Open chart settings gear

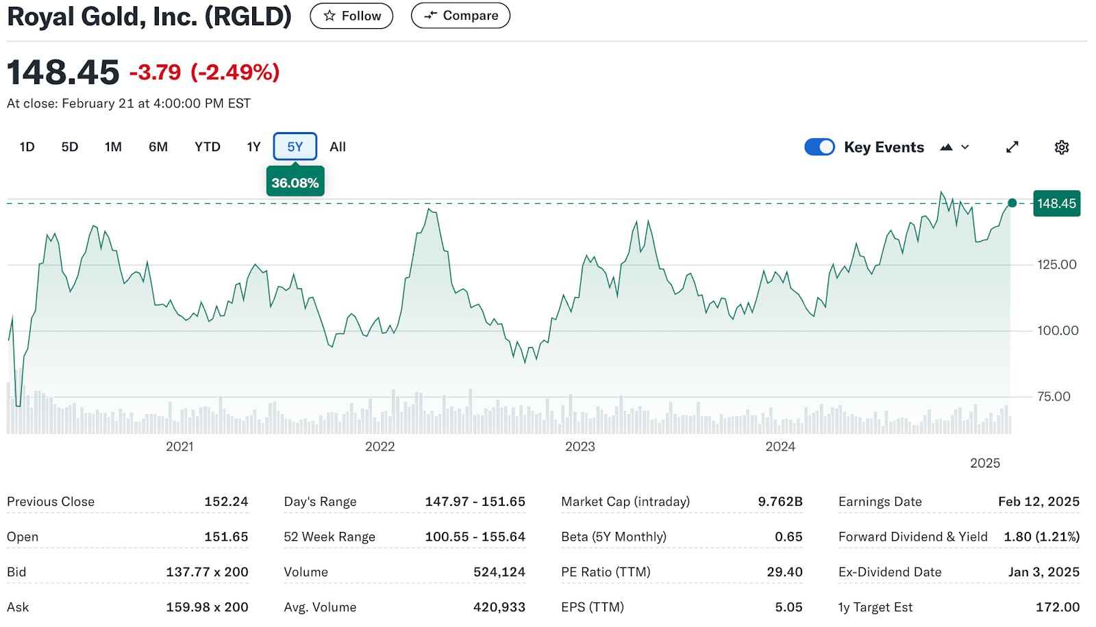point(1062,147)
